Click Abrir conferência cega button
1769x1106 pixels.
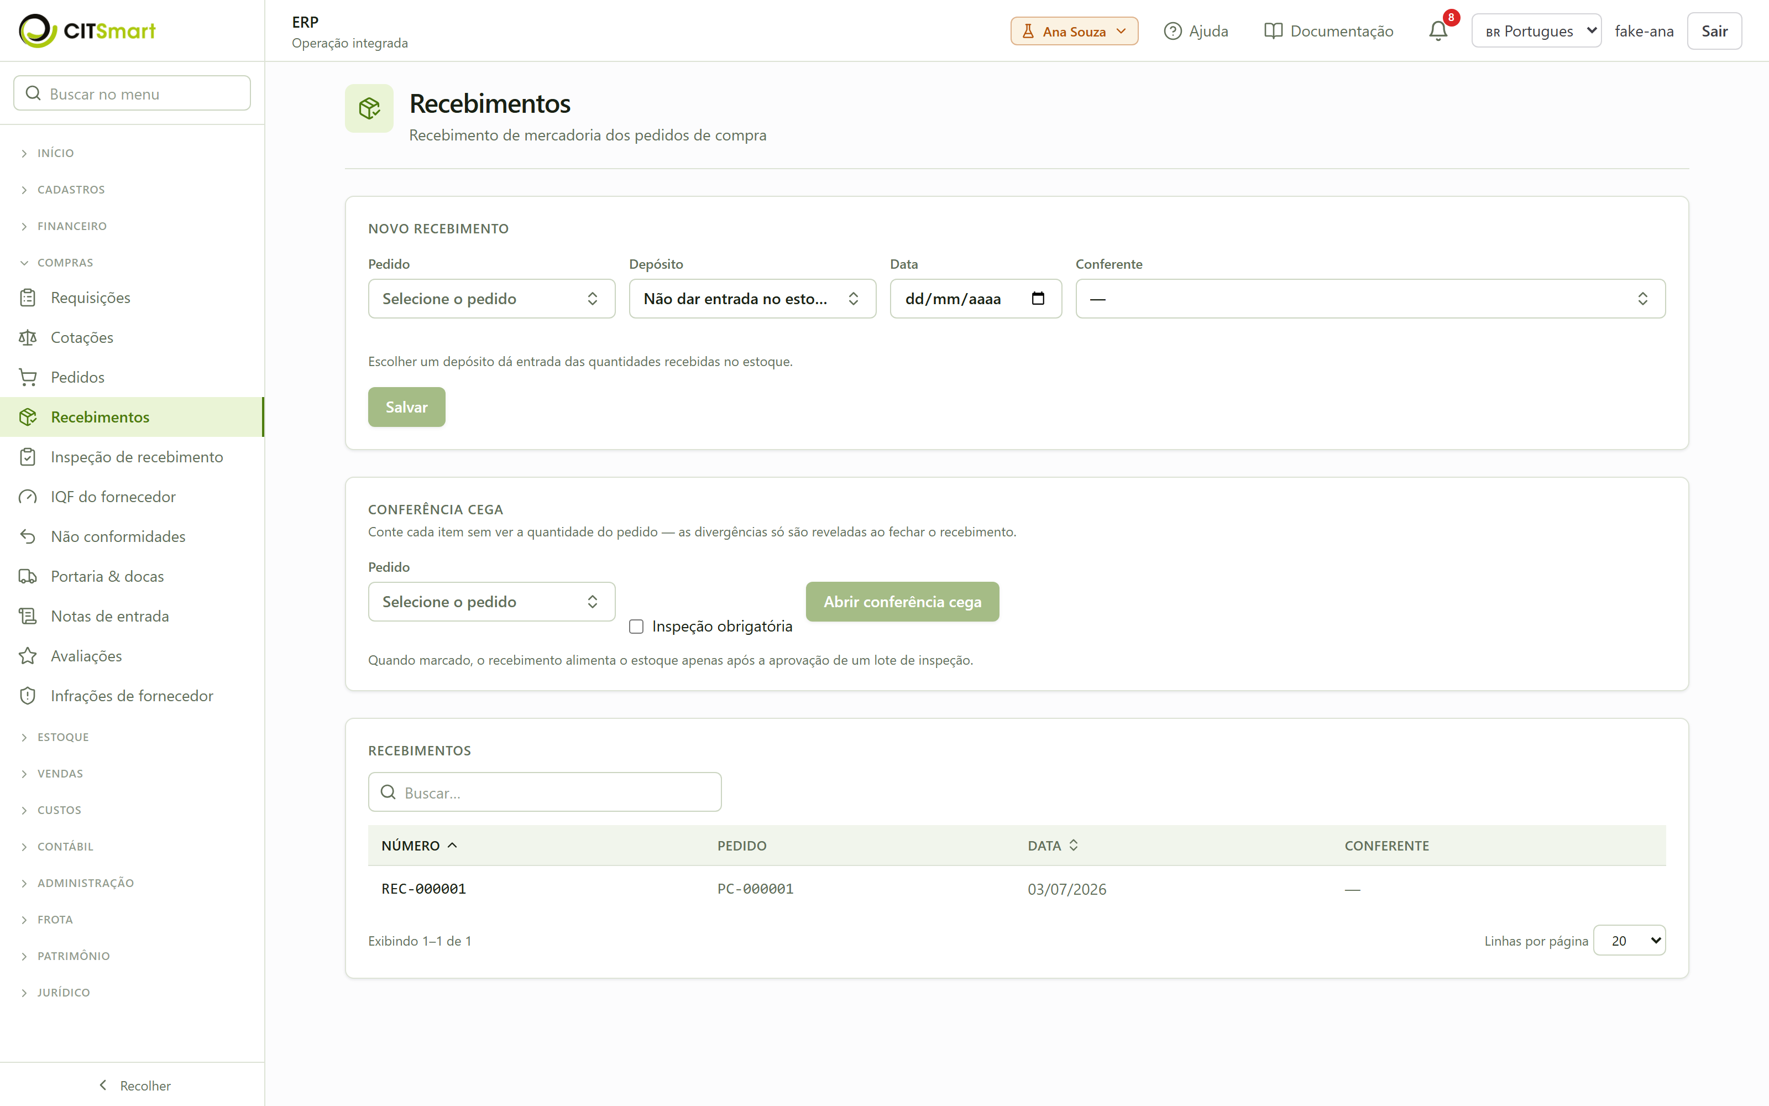[x=902, y=602]
